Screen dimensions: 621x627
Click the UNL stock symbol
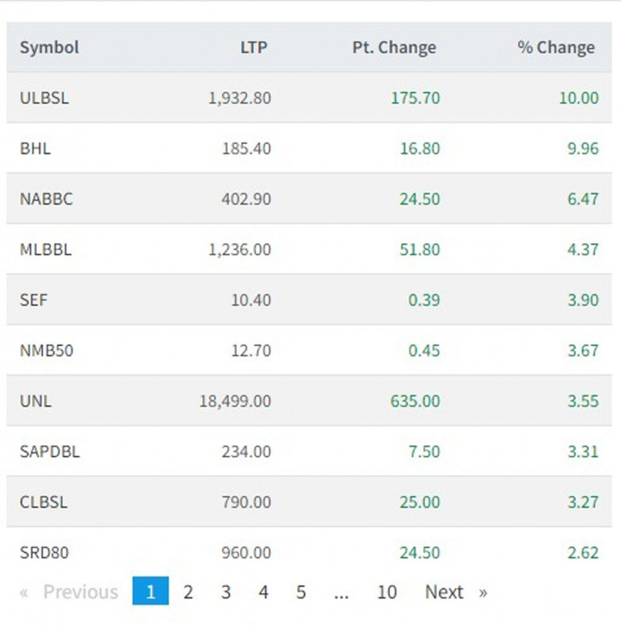pyautogui.click(x=35, y=401)
